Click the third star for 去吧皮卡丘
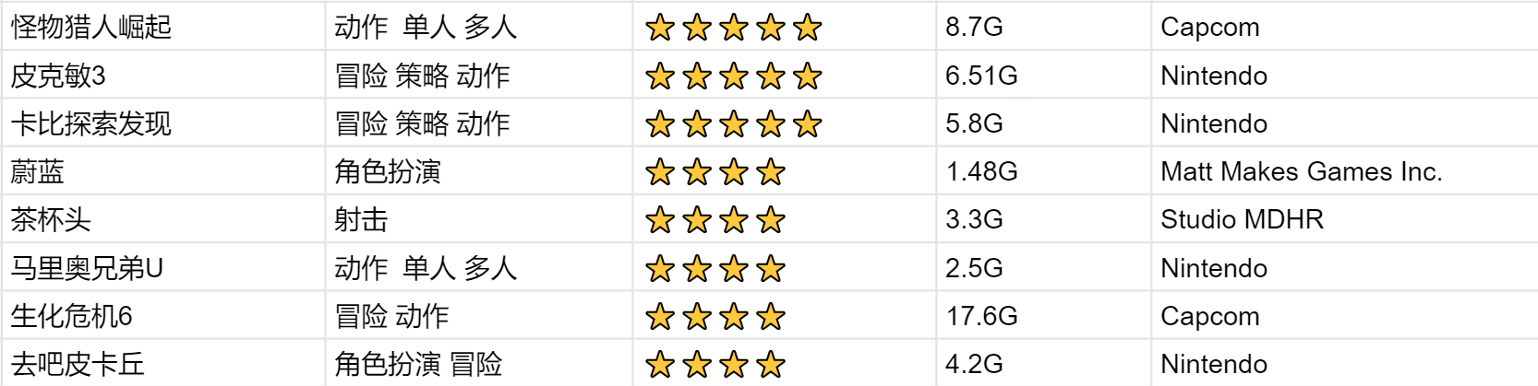 click(734, 365)
